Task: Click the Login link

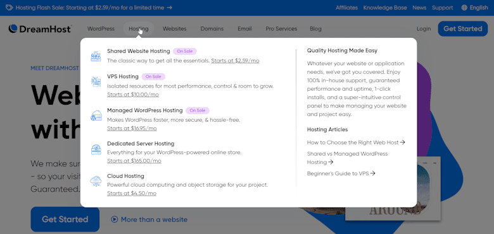Action: pos(424,29)
